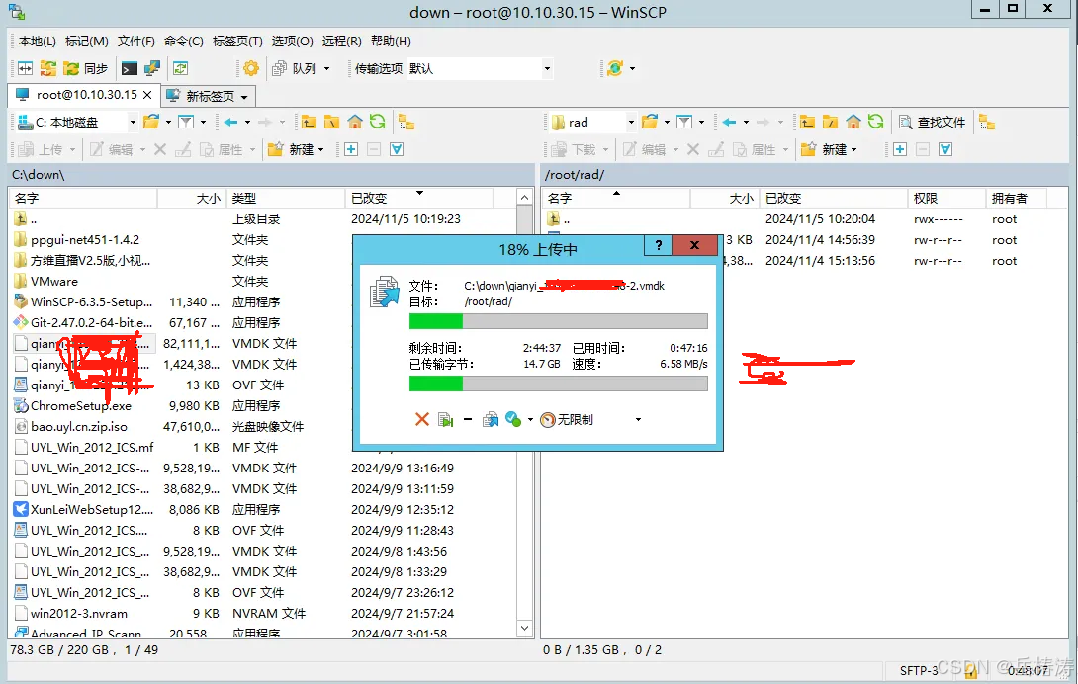Select the ppgui-net451-1.4.2 folder
Image resolution: width=1078 pixels, height=684 pixels.
[85, 240]
